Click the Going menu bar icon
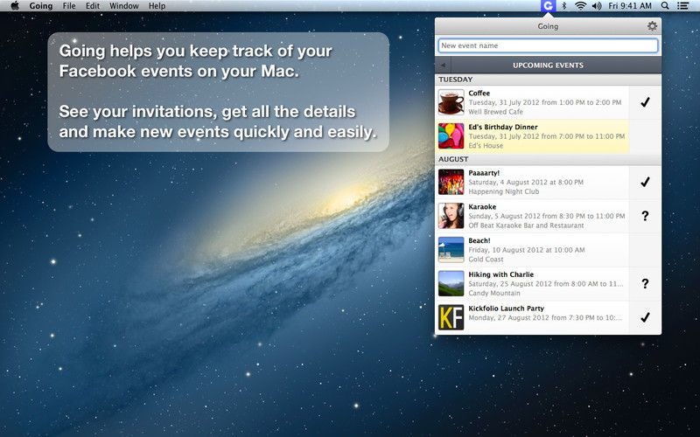 (548, 6)
